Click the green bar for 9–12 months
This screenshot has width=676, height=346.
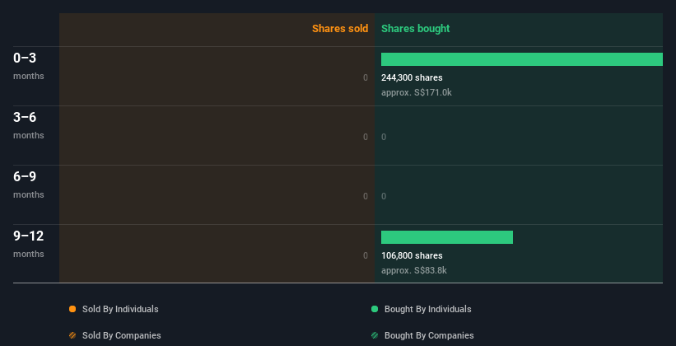coord(446,237)
